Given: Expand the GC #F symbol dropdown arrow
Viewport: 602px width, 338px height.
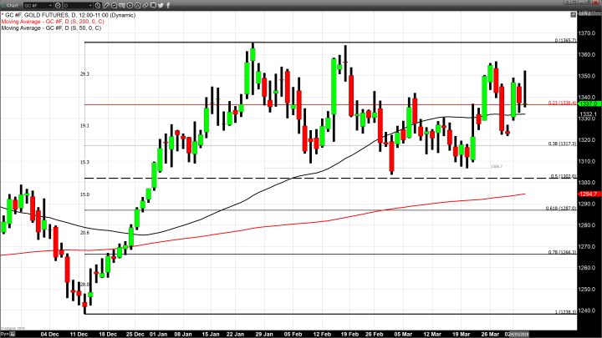Looking at the screenshot, I should pyautogui.click(x=50, y=5).
